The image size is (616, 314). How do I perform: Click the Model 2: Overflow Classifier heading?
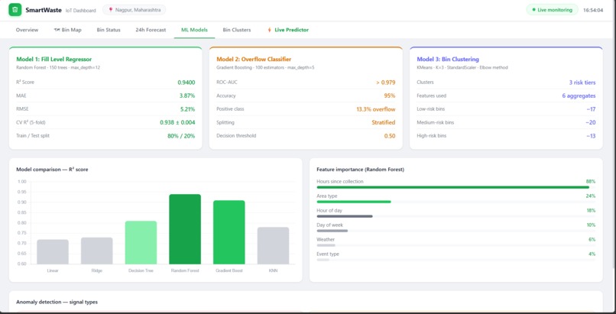point(254,60)
